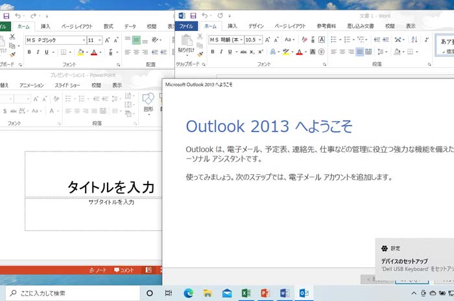Screen dimensions: 454x301
Task: Open the Change Case Aa dropdown in Word
Action: pos(289,39)
